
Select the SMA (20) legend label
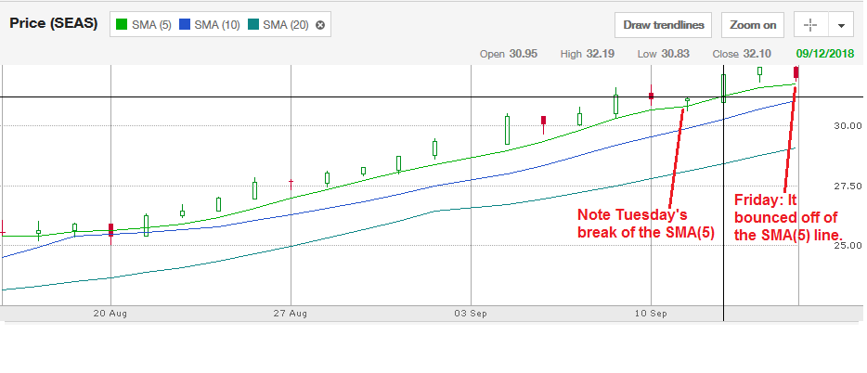[x=286, y=25]
